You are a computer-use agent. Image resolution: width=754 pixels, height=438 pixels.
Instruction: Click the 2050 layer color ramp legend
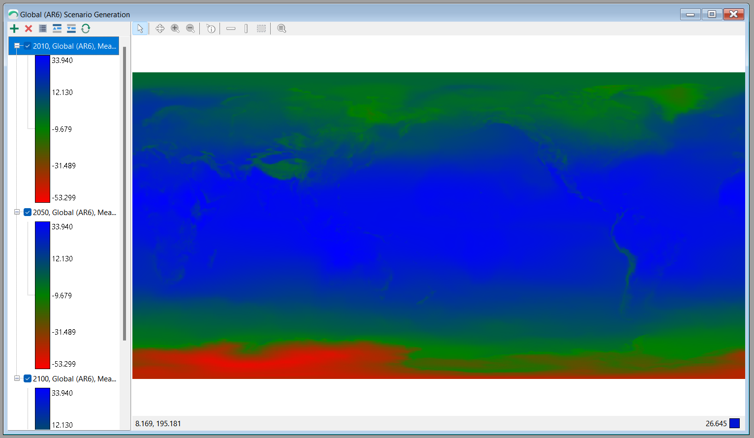click(x=43, y=295)
